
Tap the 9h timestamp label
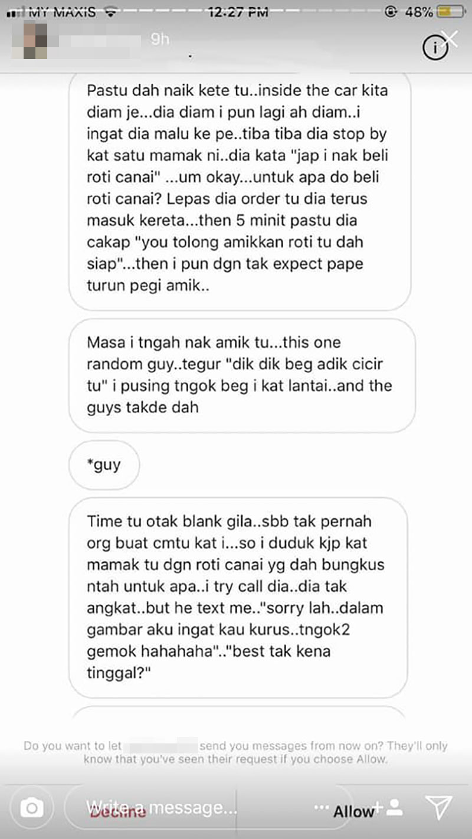pos(160,40)
